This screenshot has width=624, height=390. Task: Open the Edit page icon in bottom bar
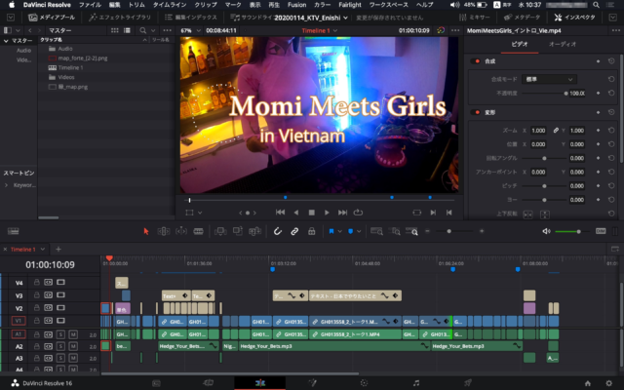pos(261,382)
